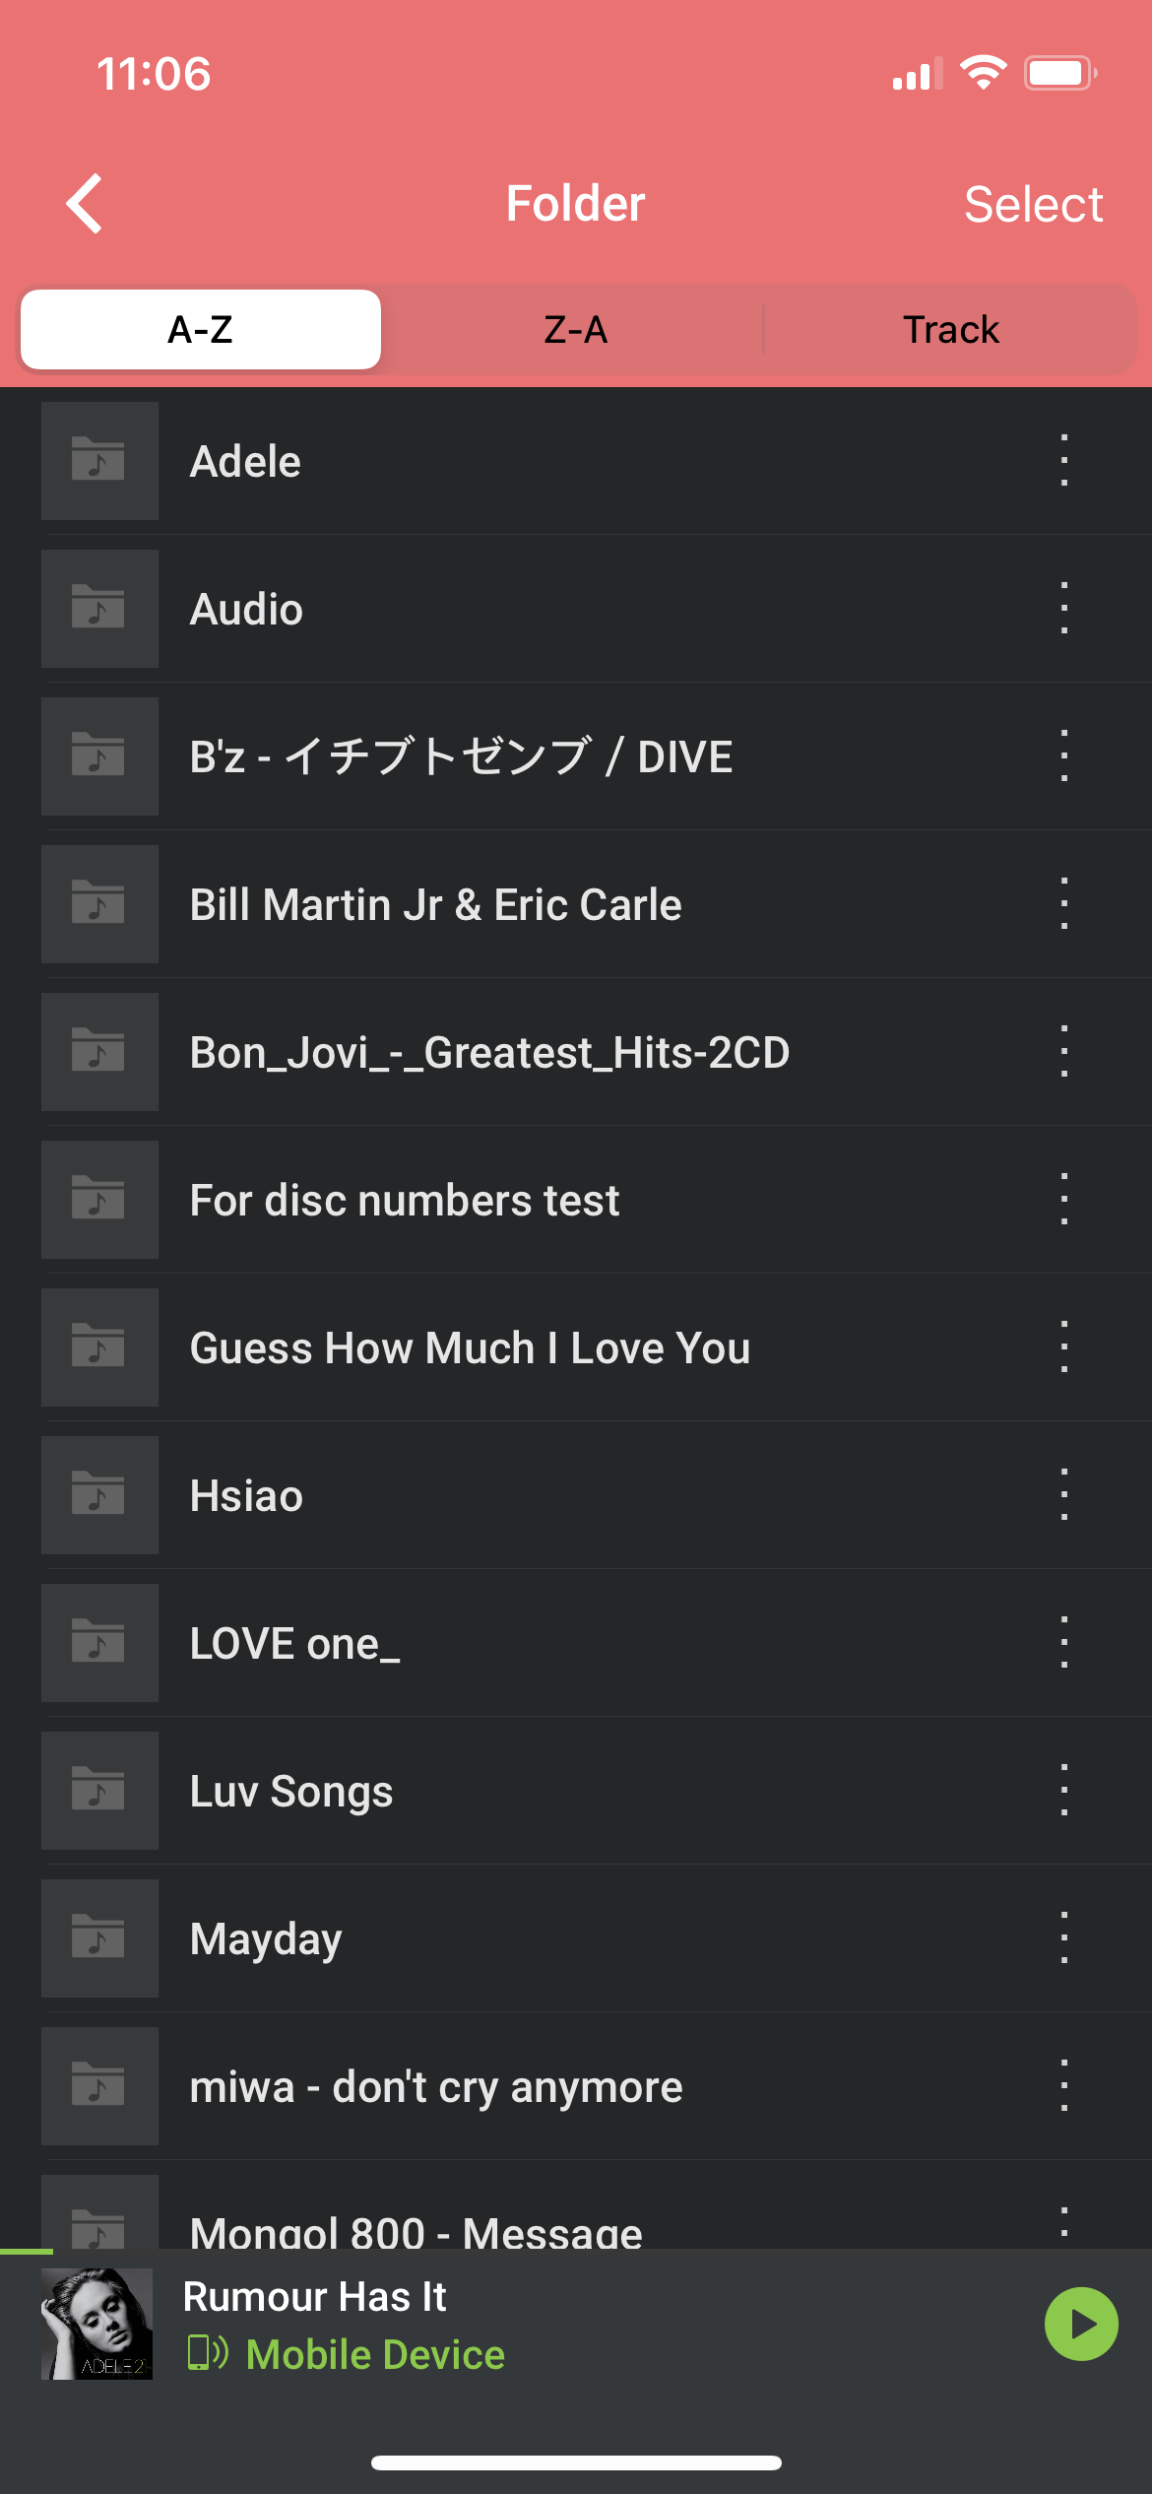1152x2494 pixels.
Task: Sort folders by Track
Action: tap(950, 330)
